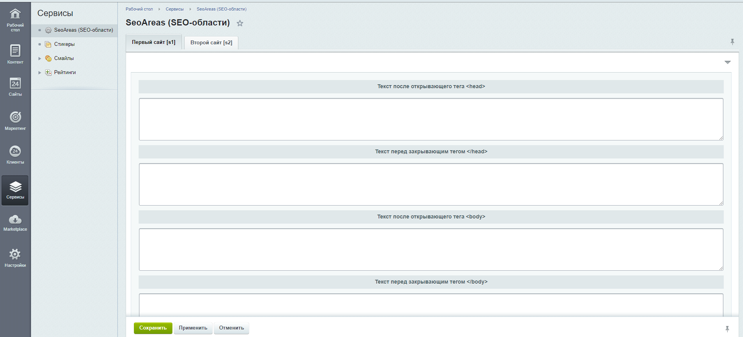
Task: Open the Клиенты sidebar section
Action: [x=15, y=155]
